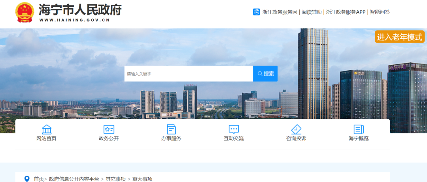Open the 浙江政务服务网 link
Image resolution: width=427 pixels, height=182 pixels.
(x=280, y=12)
